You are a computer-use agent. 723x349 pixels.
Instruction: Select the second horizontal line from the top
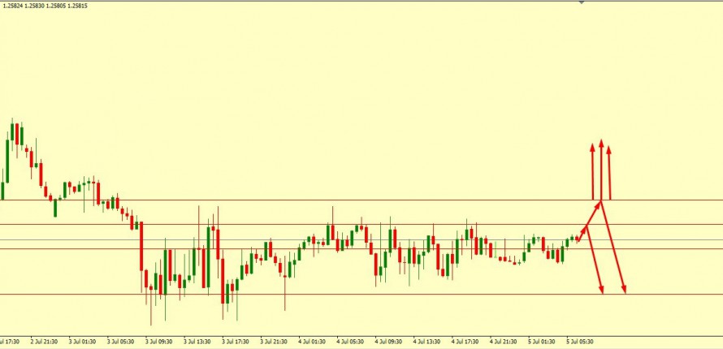pyautogui.click(x=325, y=224)
